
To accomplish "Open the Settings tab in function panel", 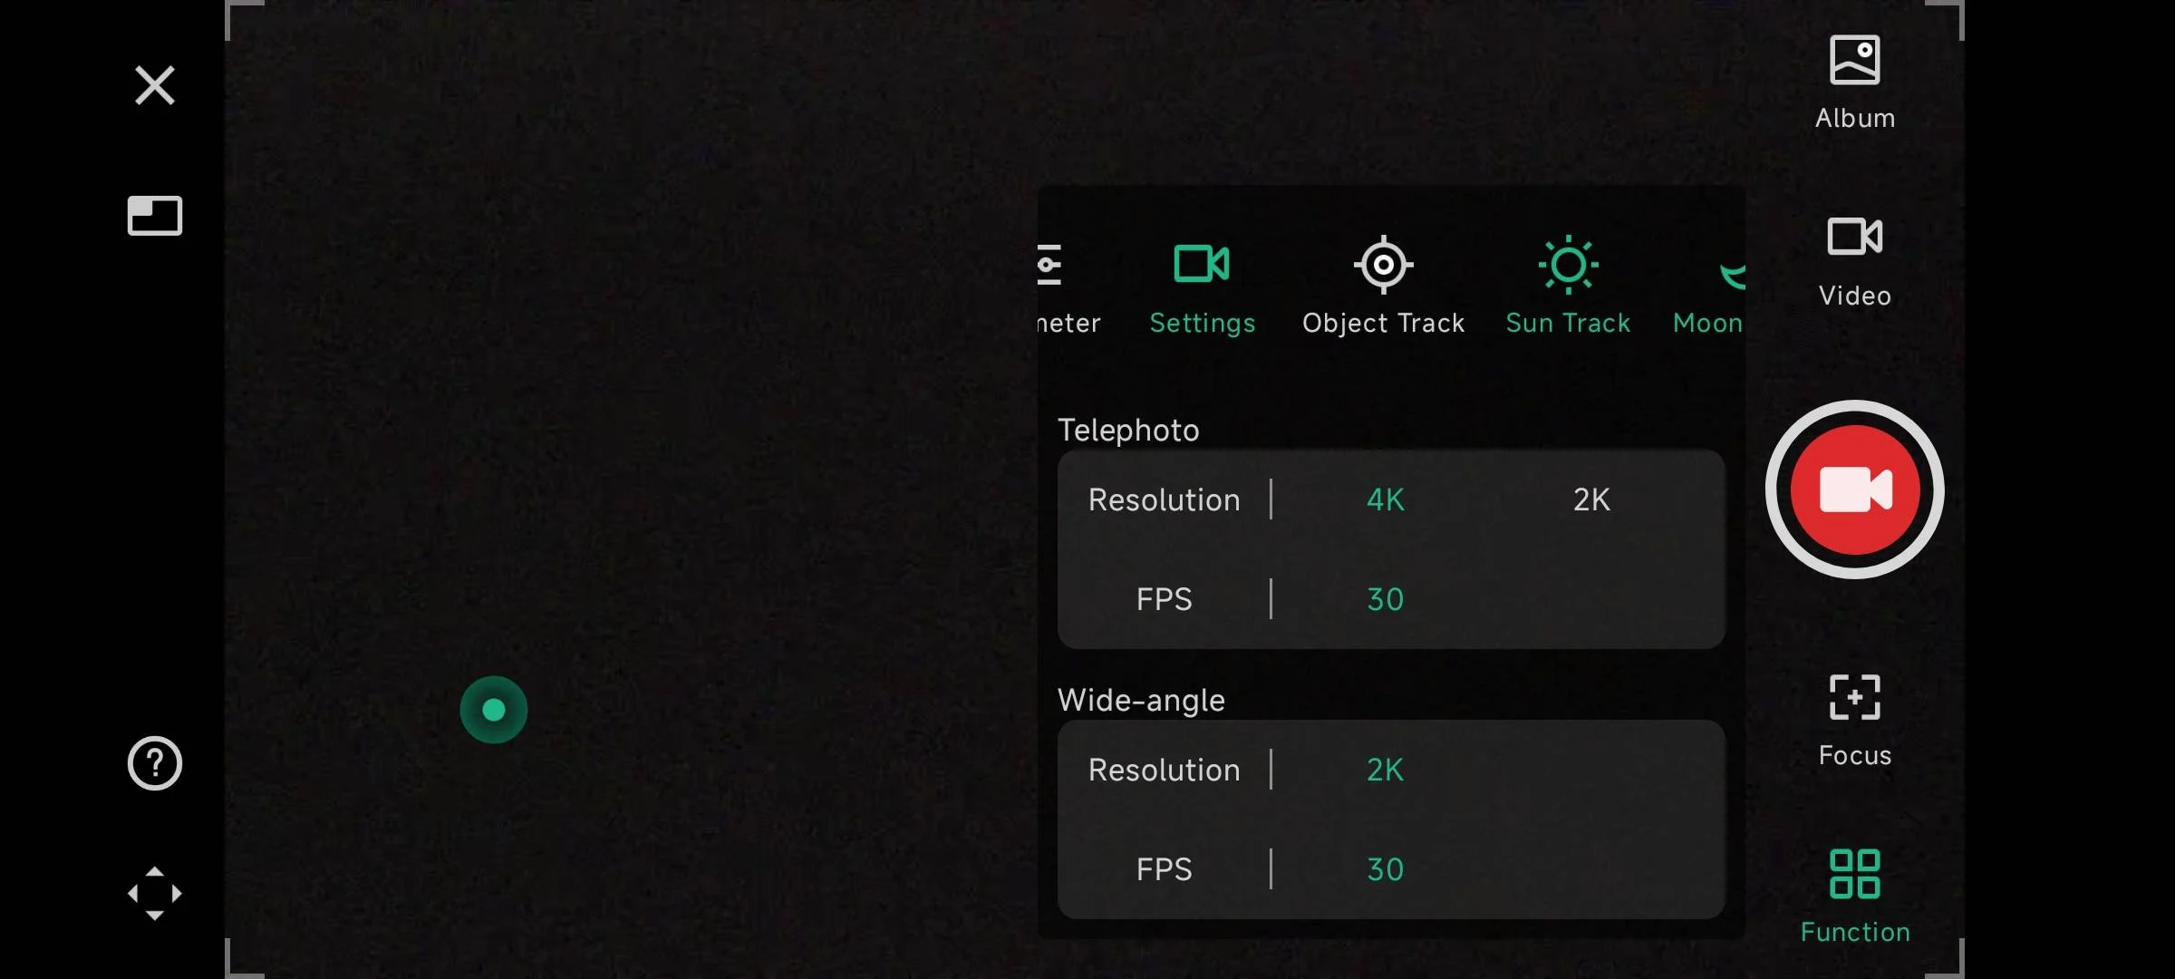I will click(1202, 286).
